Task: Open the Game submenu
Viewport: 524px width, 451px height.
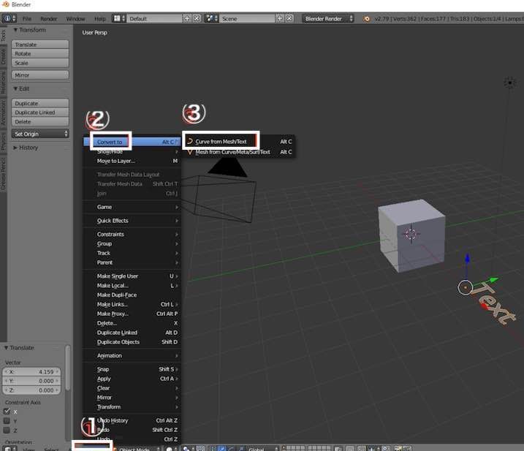Action: click(x=132, y=207)
